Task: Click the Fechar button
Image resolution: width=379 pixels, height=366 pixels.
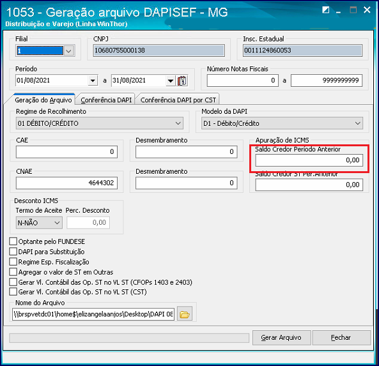Action: (341, 337)
